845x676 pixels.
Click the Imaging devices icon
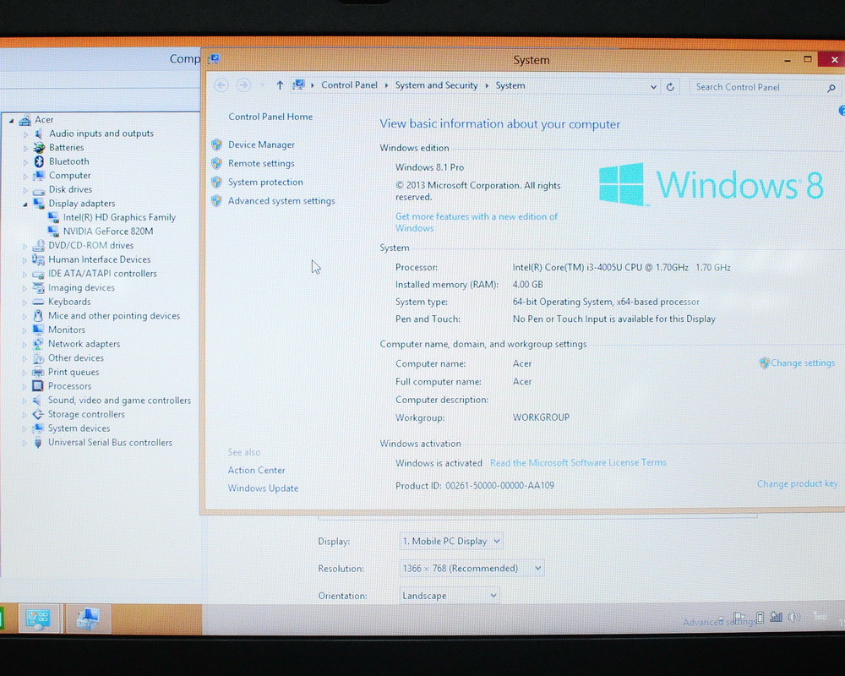pyautogui.click(x=38, y=288)
